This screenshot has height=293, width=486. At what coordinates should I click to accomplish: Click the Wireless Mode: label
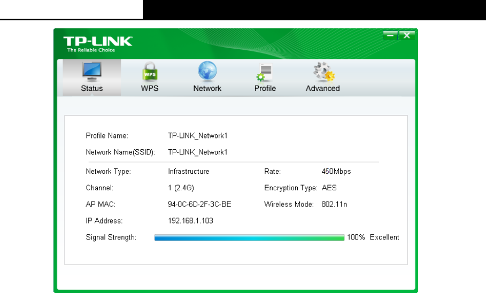(289, 204)
